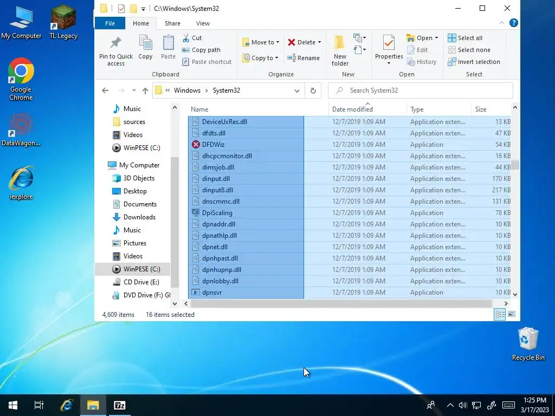Open the Google Chrome desktop shortcut
The height and width of the screenshot is (416, 555).
[21, 79]
